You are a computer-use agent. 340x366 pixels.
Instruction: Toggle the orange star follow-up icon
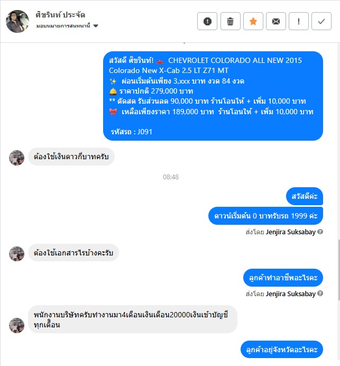coord(253,21)
